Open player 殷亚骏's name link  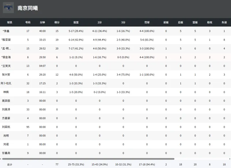pos(6,40)
